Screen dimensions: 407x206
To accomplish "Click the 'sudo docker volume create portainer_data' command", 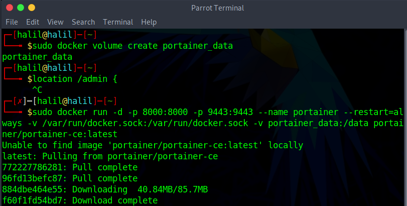I will [x=132, y=46].
